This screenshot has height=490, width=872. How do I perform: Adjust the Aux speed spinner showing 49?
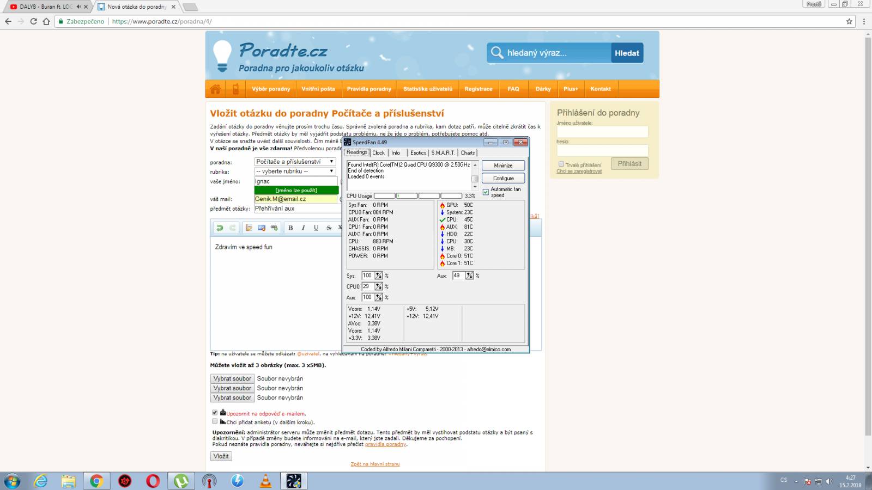coord(469,275)
